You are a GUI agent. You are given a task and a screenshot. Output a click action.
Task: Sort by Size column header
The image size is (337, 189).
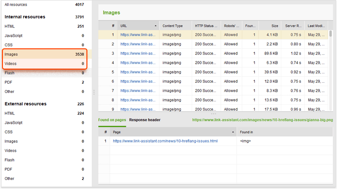click(270, 26)
